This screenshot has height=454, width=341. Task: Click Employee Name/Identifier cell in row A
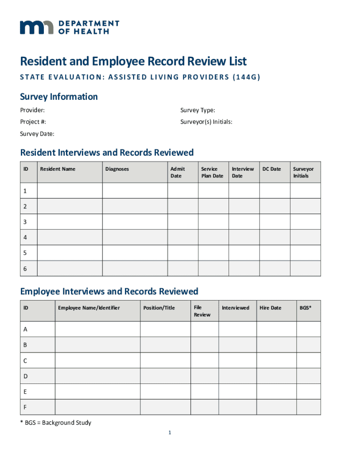click(x=97, y=329)
